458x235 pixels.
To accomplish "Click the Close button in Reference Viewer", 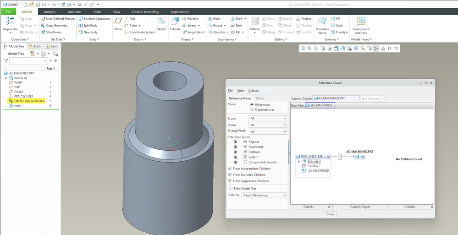I will coord(330,214).
